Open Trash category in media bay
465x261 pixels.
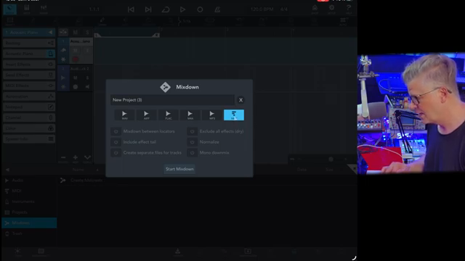[29, 233]
